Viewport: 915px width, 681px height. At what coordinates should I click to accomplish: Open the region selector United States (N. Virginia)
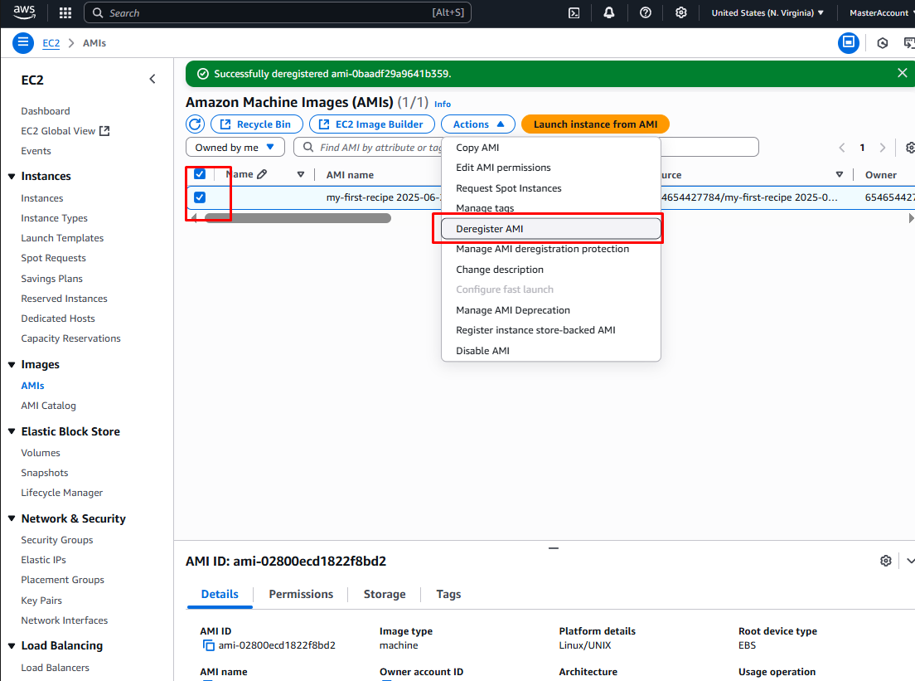(767, 12)
